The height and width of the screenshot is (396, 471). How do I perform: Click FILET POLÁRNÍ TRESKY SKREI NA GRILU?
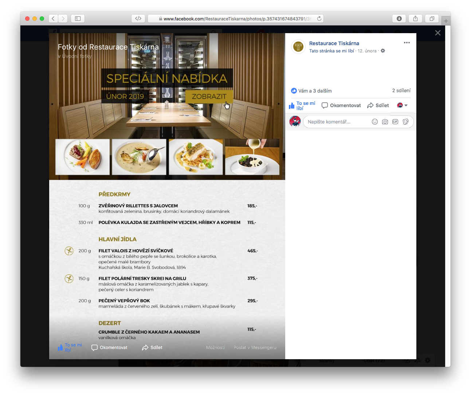click(x=142, y=278)
